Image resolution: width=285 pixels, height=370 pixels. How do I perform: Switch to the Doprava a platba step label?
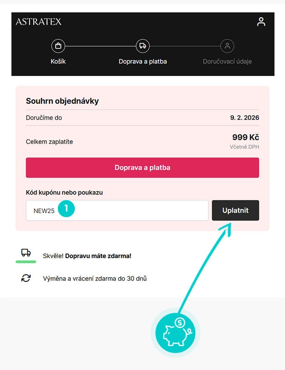pos(143,61)
